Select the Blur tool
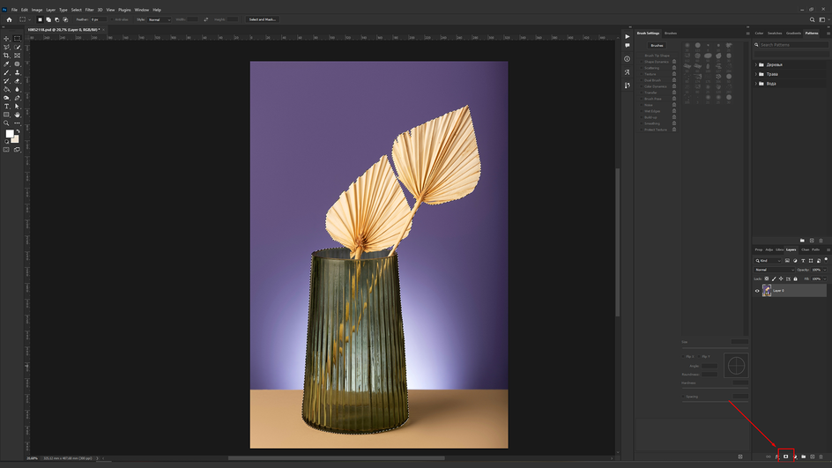832x468 pixels. 17,89
